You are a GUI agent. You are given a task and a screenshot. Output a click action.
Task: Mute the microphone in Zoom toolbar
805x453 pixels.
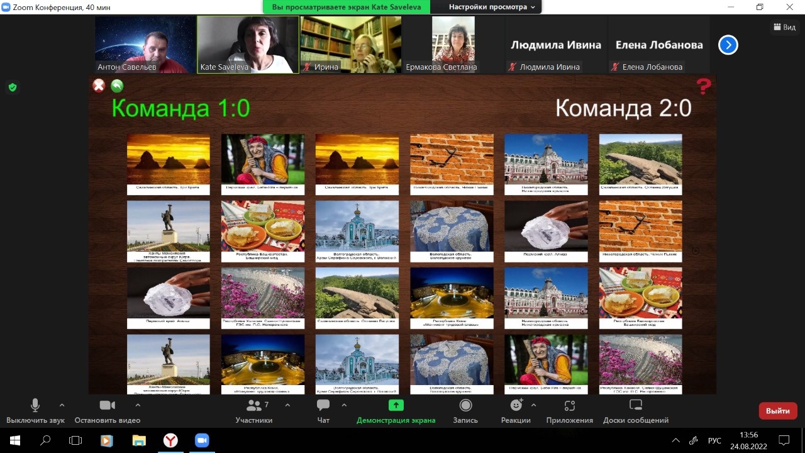pos(35,411)
